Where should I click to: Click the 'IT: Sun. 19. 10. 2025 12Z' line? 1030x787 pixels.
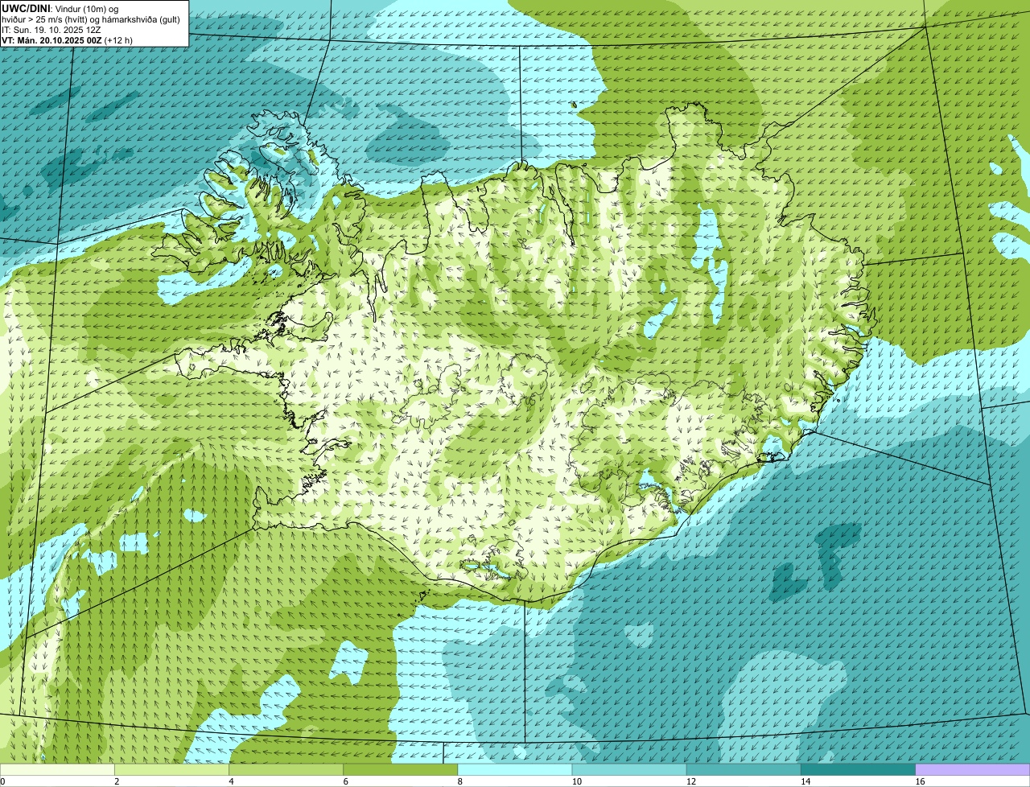pyautogui.click(x=51, y=29)
